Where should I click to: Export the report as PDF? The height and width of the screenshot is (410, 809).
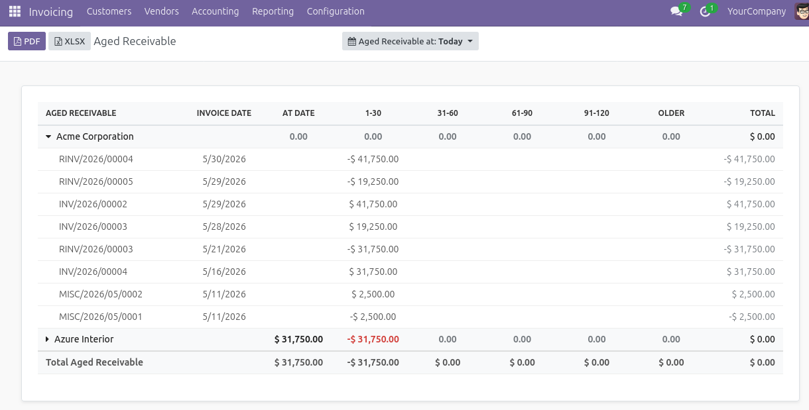(x=27, y=41)
